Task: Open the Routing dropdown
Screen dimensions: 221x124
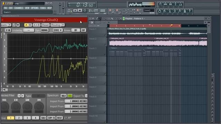Action: click(x=58, y=25)
